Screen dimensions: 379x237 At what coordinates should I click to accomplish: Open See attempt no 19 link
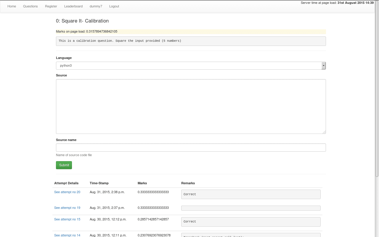pos(67,208)
